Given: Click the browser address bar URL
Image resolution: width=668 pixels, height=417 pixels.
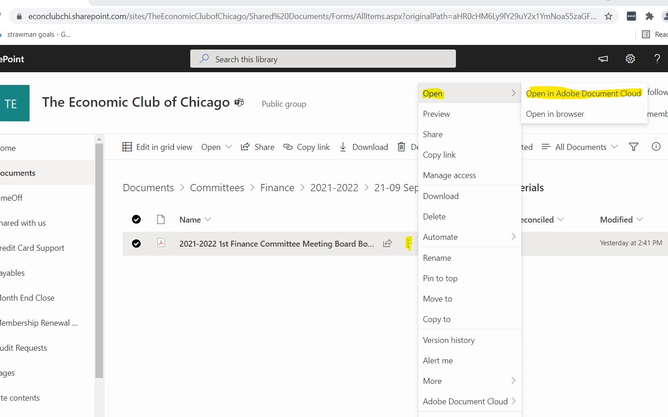Looking at the screenshot, I should (312, 16).
